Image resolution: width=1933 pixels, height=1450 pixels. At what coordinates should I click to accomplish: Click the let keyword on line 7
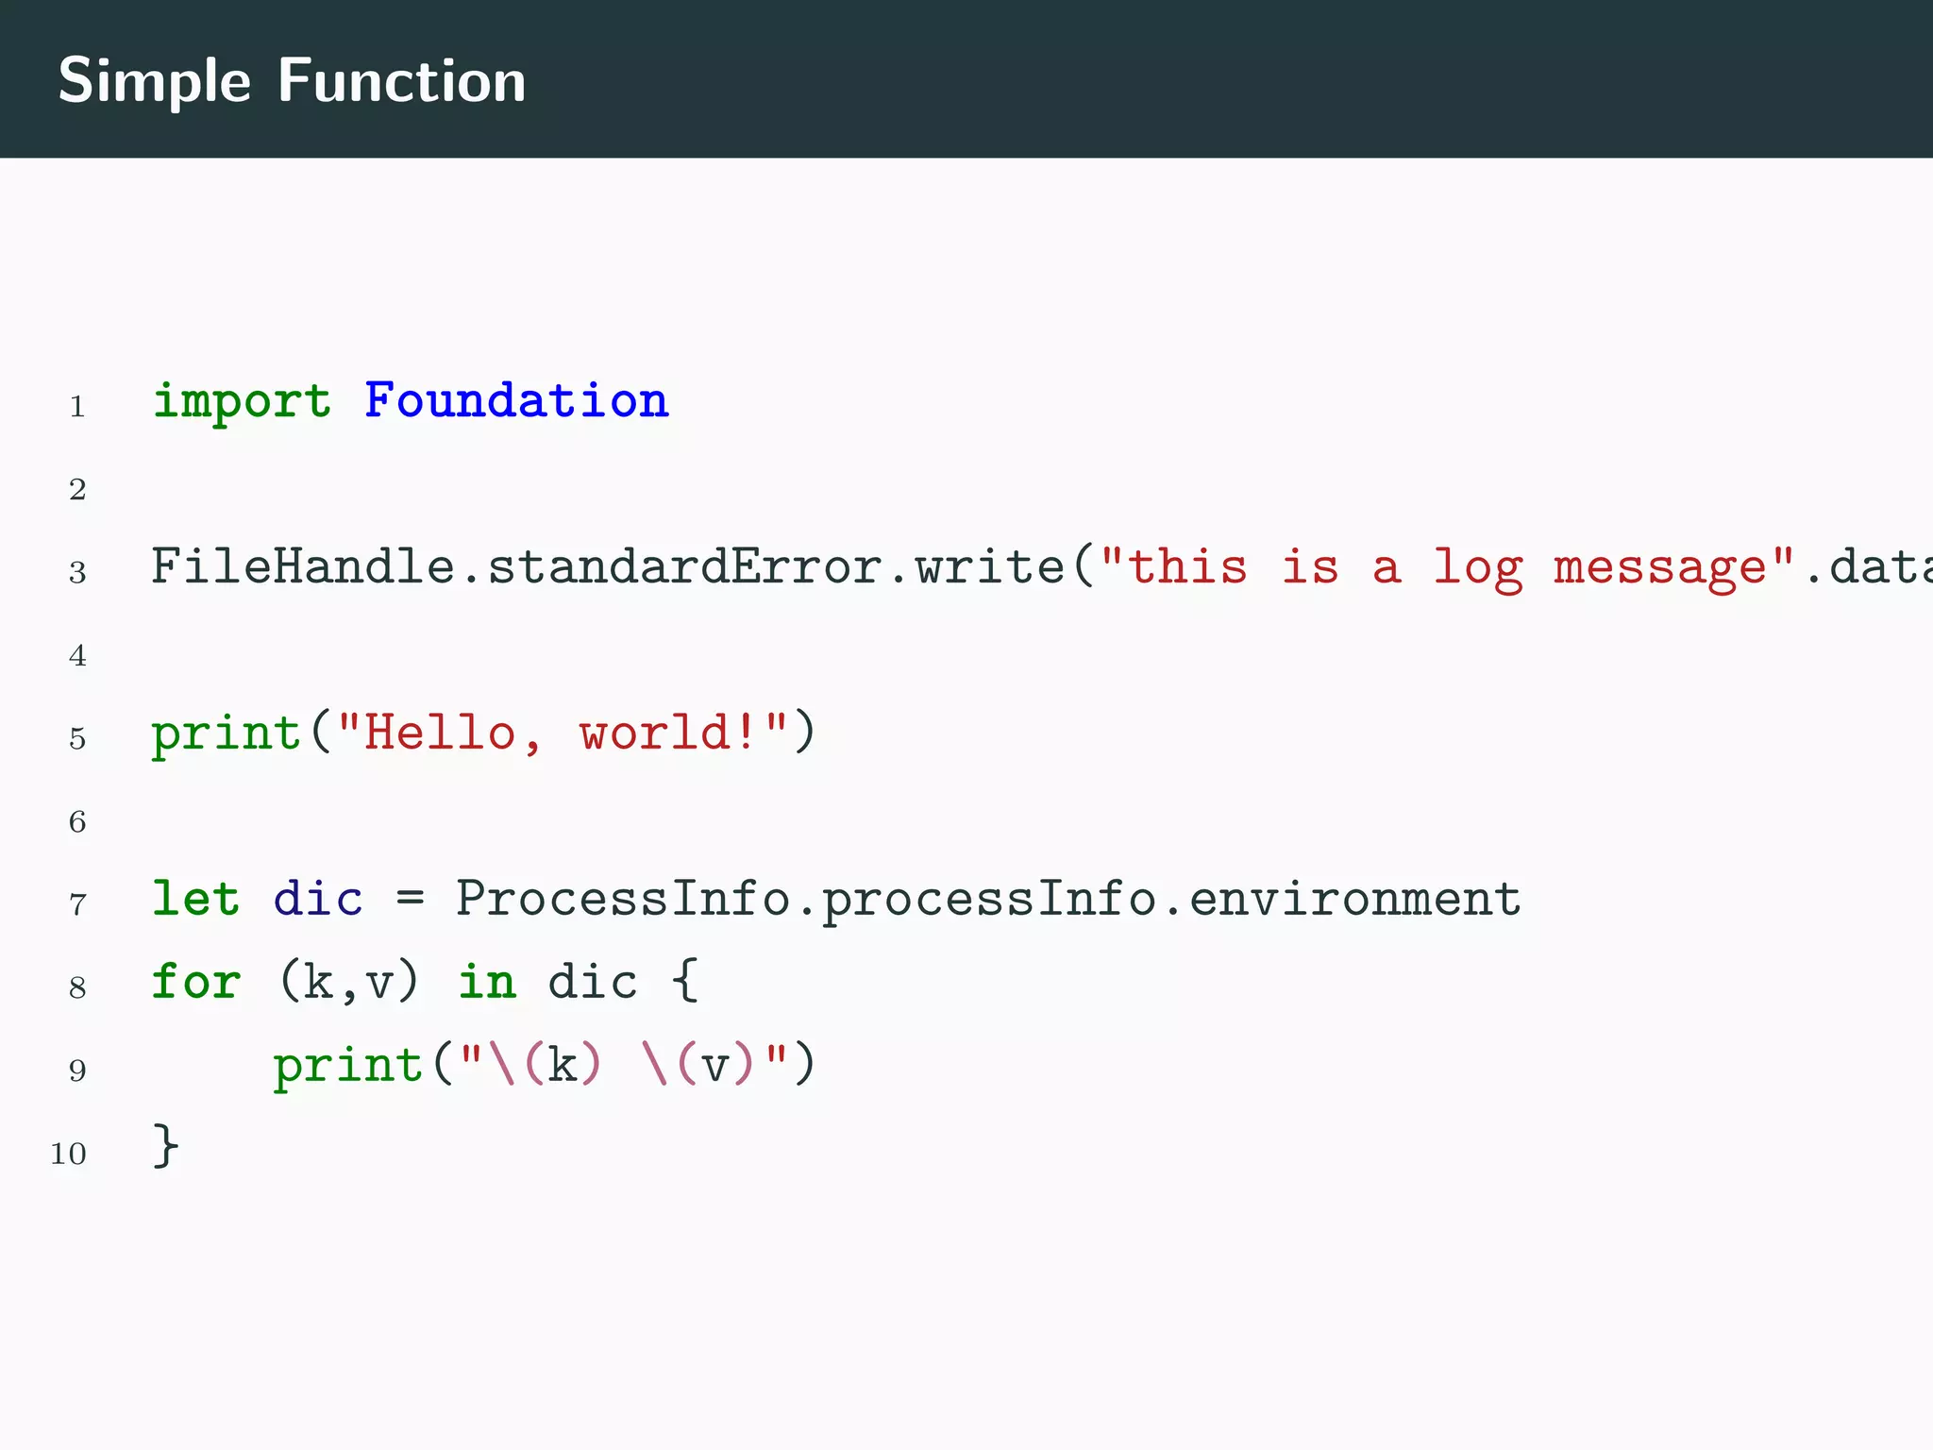[x=196, y=898]
